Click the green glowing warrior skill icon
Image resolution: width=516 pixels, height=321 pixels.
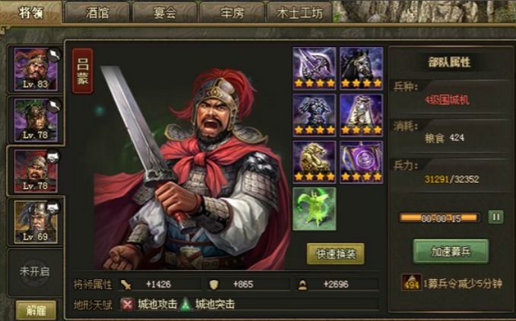point(315,209)
